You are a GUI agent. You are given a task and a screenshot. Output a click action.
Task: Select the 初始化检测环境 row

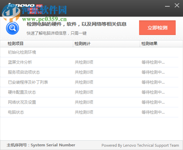coord(90,52)
